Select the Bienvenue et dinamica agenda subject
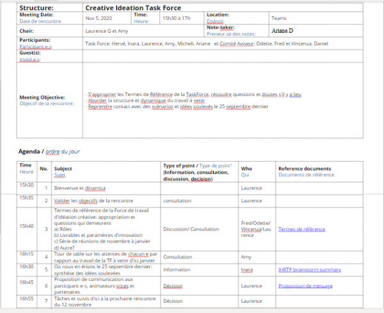Screen dimensions: 384x313 (x=80, y=188)
